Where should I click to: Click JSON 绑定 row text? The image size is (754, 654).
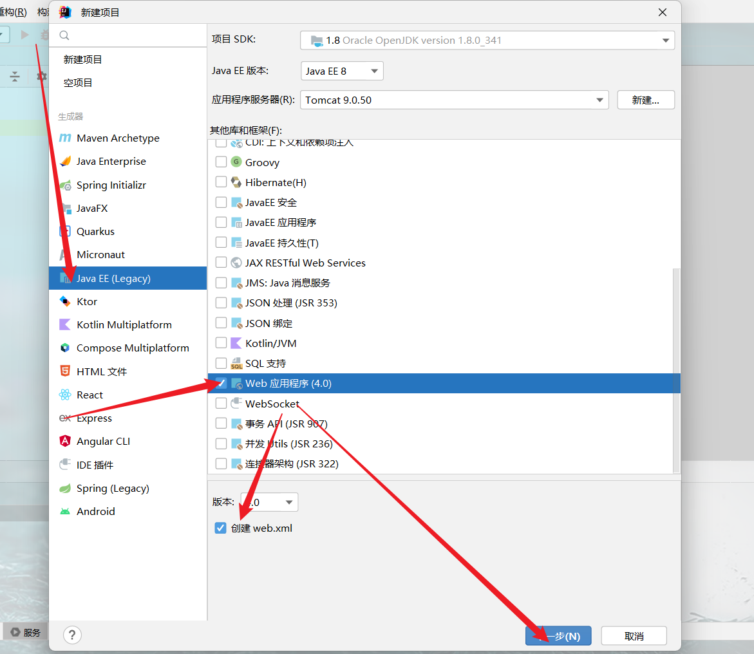coord(269,323)
